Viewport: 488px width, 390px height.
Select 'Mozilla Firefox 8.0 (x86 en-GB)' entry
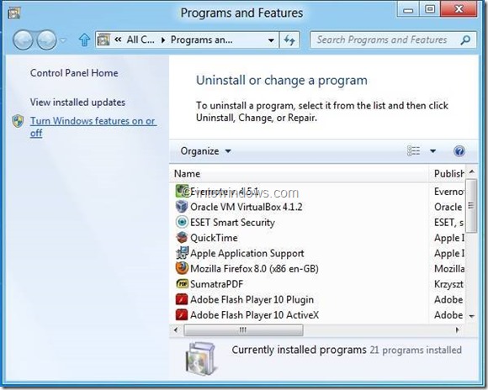[x=254, y=269]
